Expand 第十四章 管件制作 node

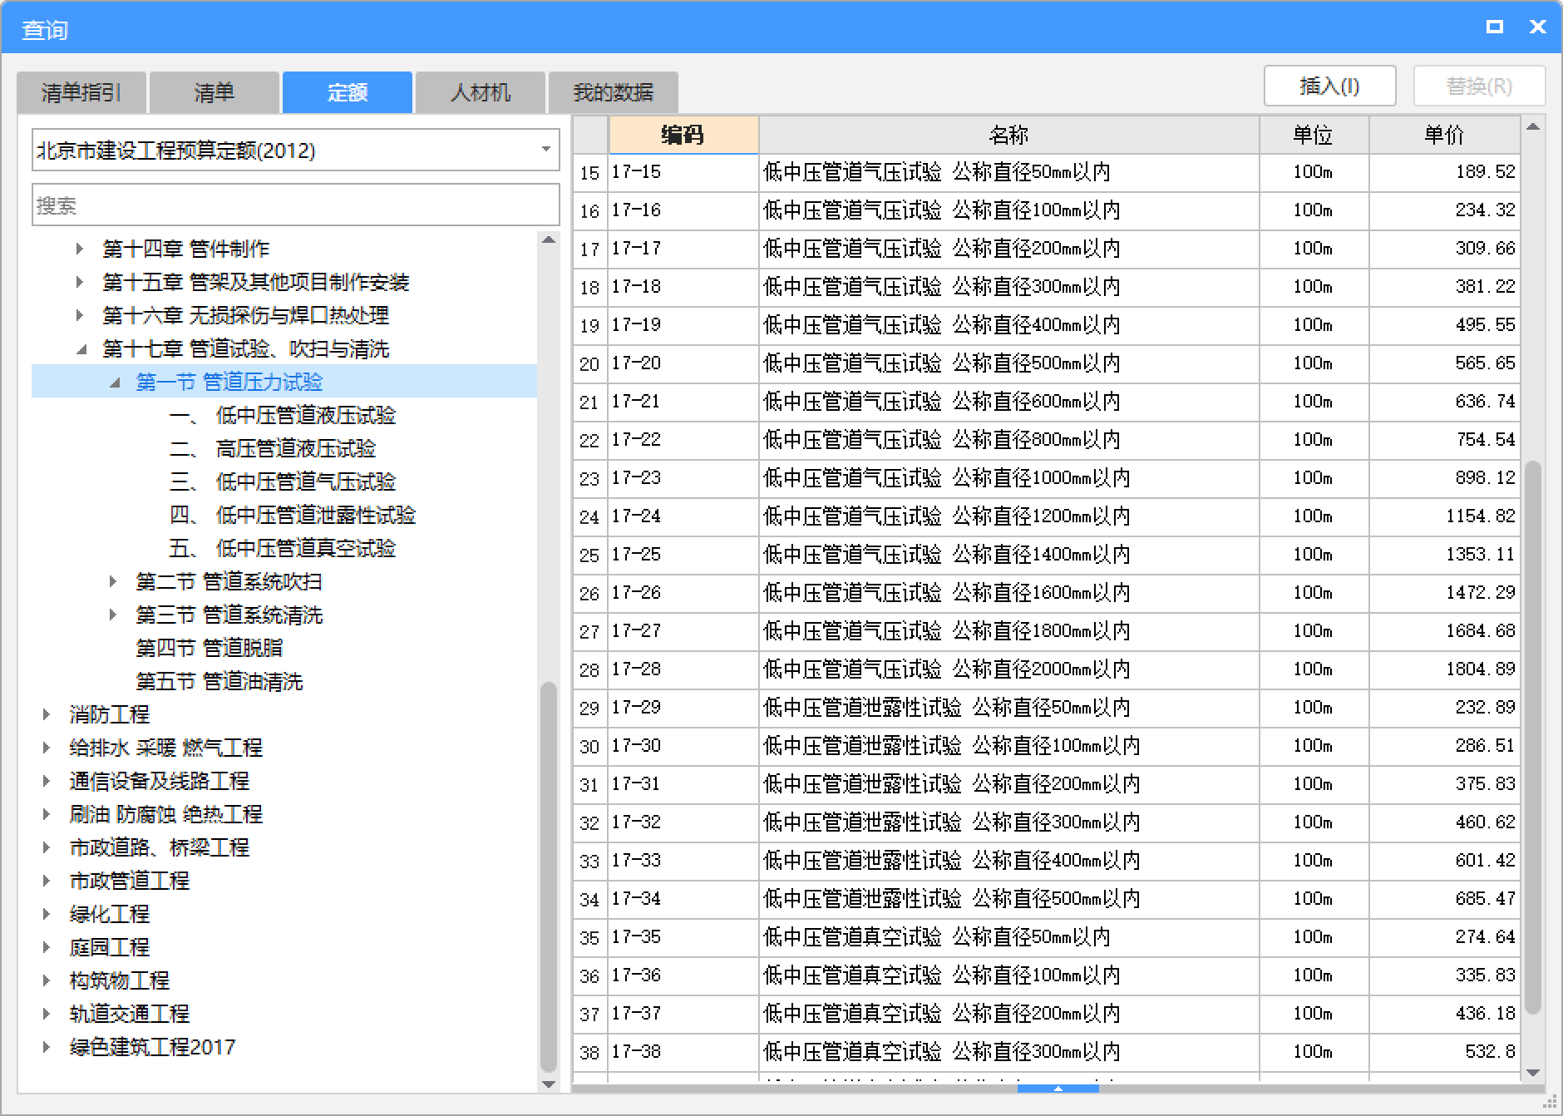coord(80,249)
